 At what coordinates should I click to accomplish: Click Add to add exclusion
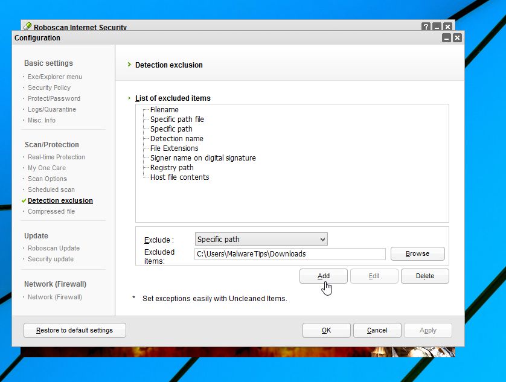[324, 276]
